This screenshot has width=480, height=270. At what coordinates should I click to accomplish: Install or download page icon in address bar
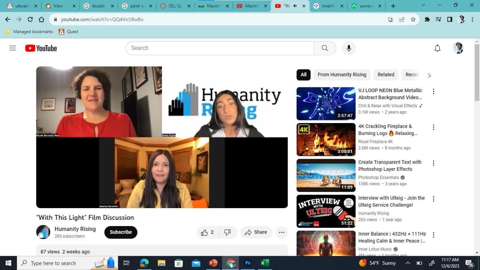391,19
